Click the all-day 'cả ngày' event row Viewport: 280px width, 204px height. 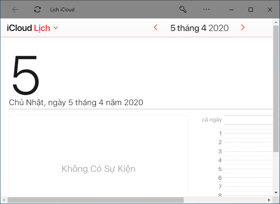[248, 120]
